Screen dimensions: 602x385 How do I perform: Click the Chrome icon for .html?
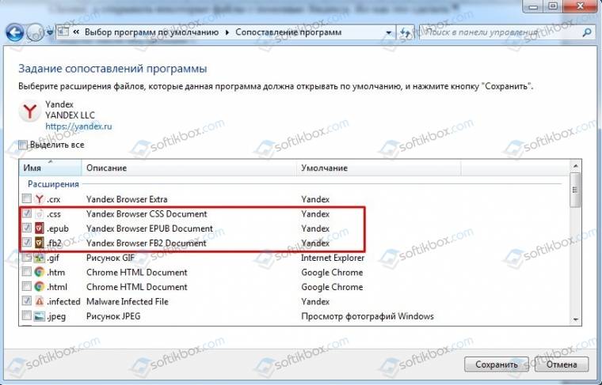point(39,287)
